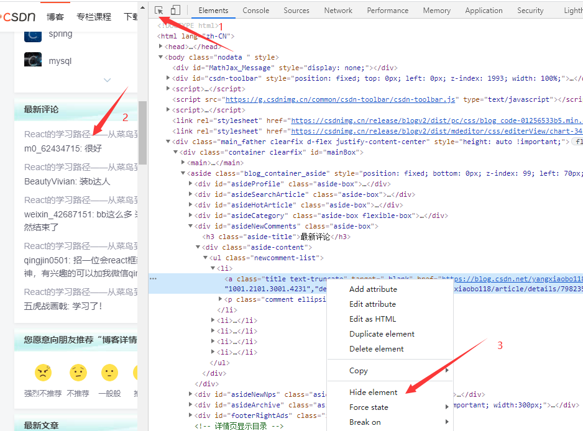The image size is (583, 431).
Task: Choose Duplicate element
Action: coord(390,333)
